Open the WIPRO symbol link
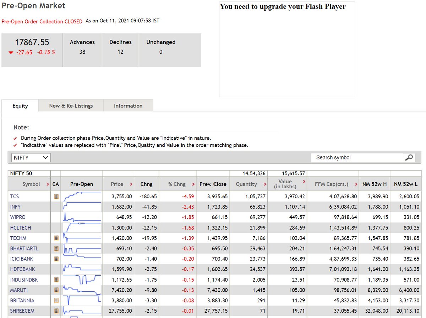The image size is (426, 318). pos(18,217)
